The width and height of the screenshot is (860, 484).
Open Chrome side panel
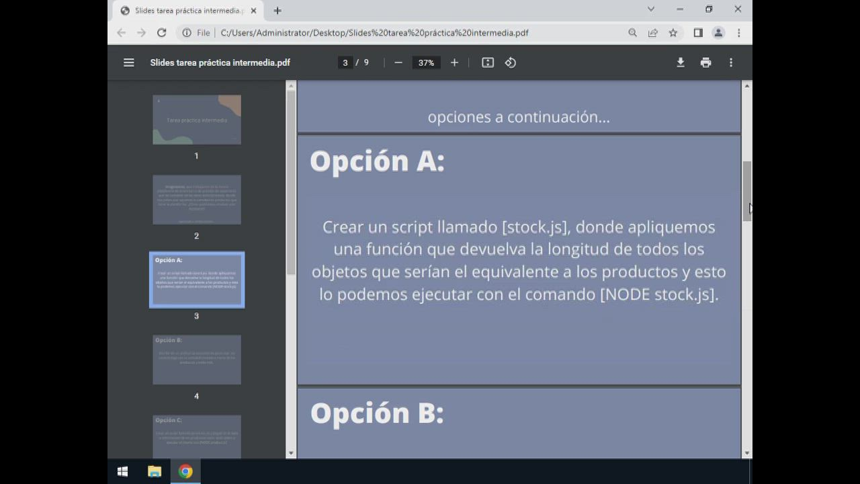click(x=698, y=32)
